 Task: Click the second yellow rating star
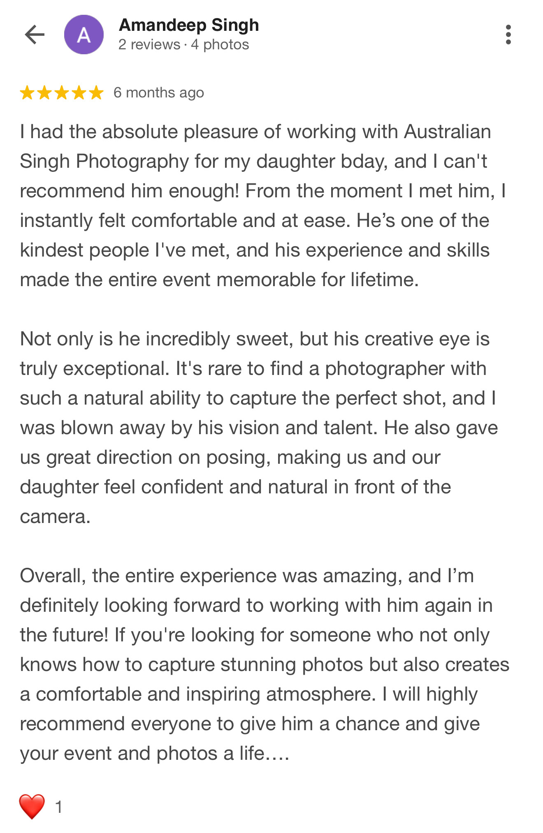44,93
